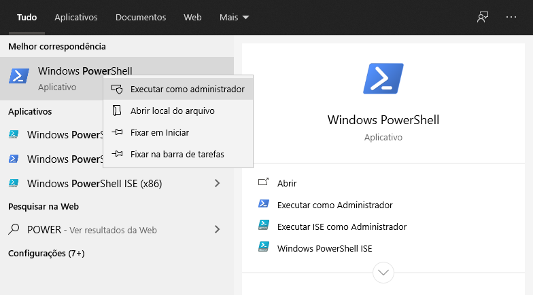Click the large PowerShell logo in preview

pos(383,79)
